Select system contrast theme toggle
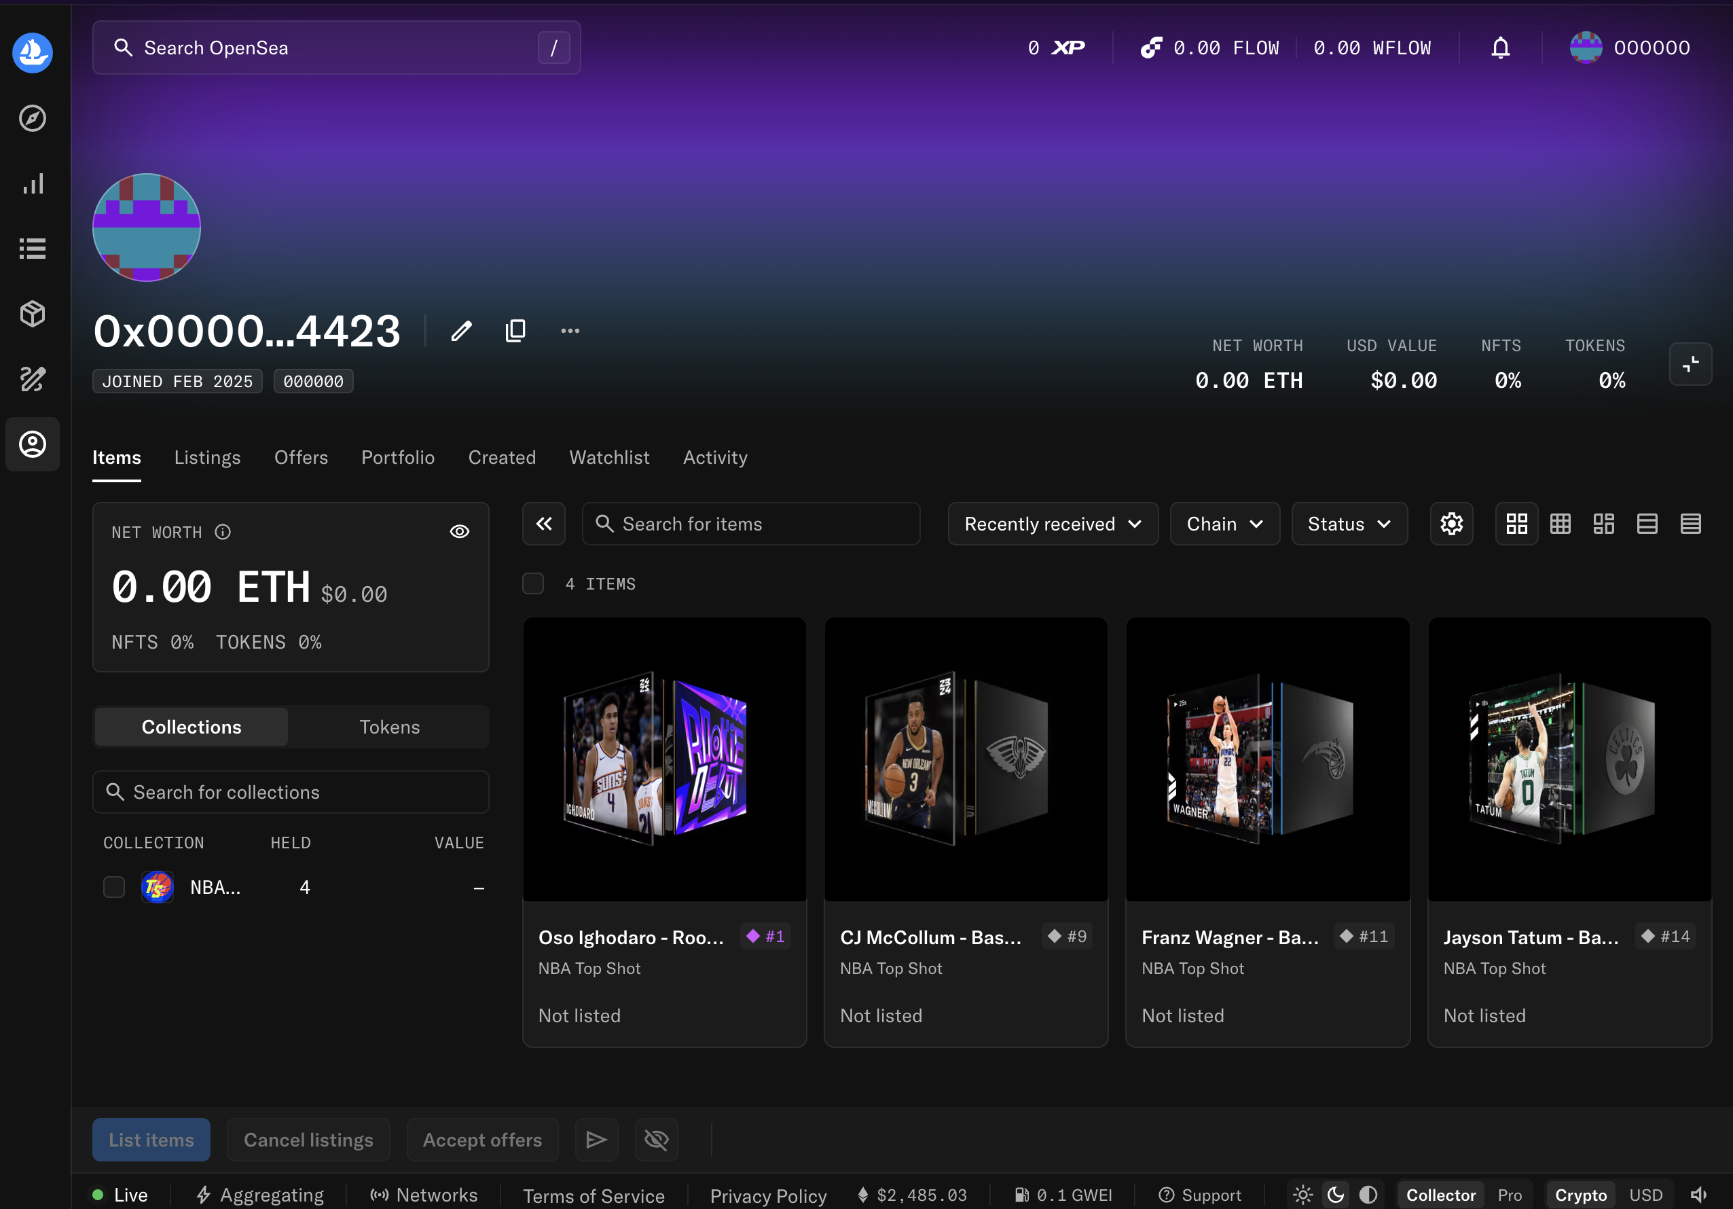This screenshot has height=1209, width=1733. click(x=1368, y=1195)
